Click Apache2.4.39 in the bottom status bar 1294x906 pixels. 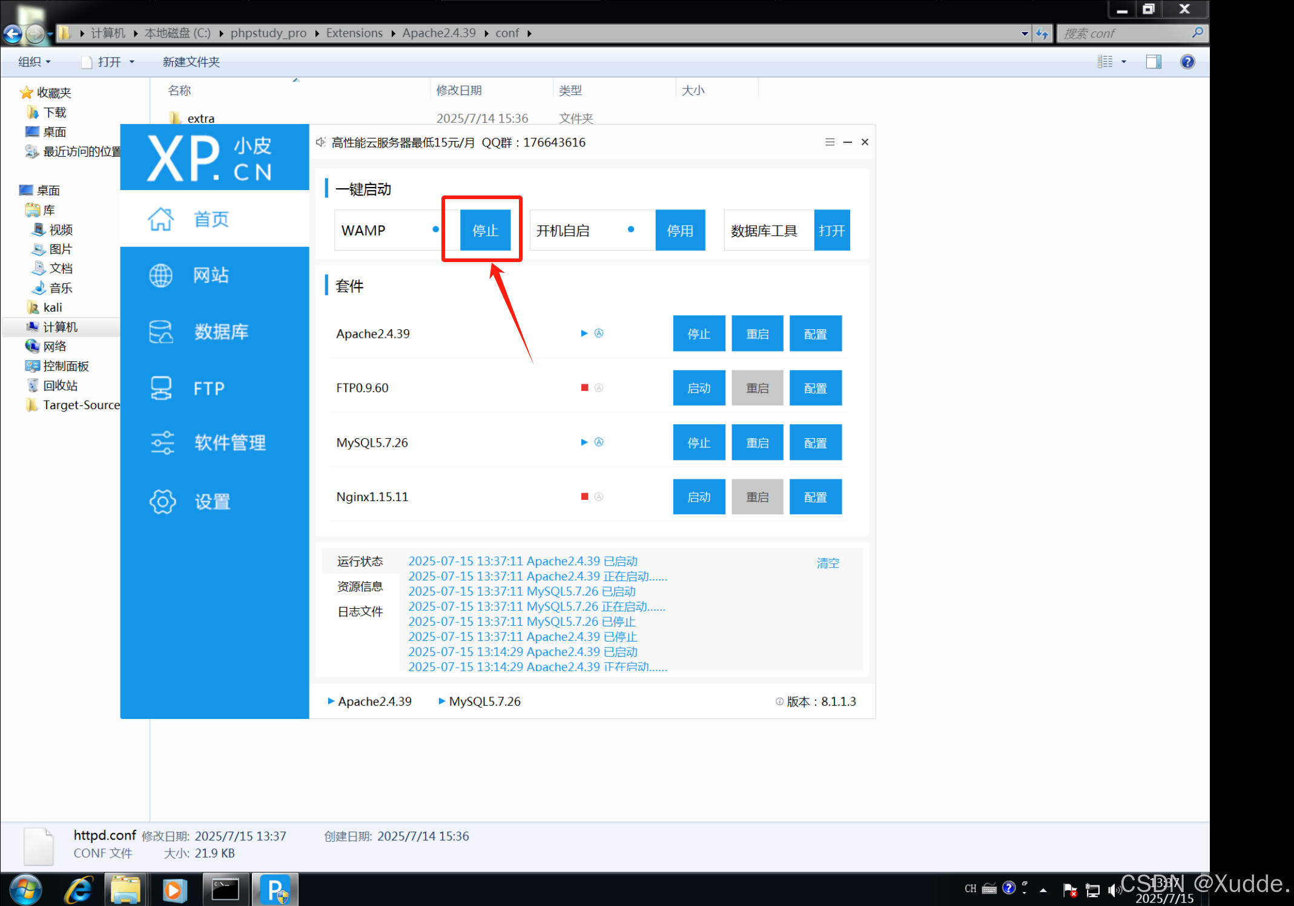(369, 701)
